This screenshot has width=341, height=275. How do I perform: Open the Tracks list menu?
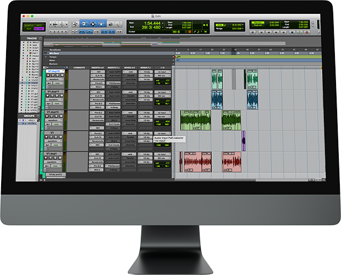(x=40, y=38)
